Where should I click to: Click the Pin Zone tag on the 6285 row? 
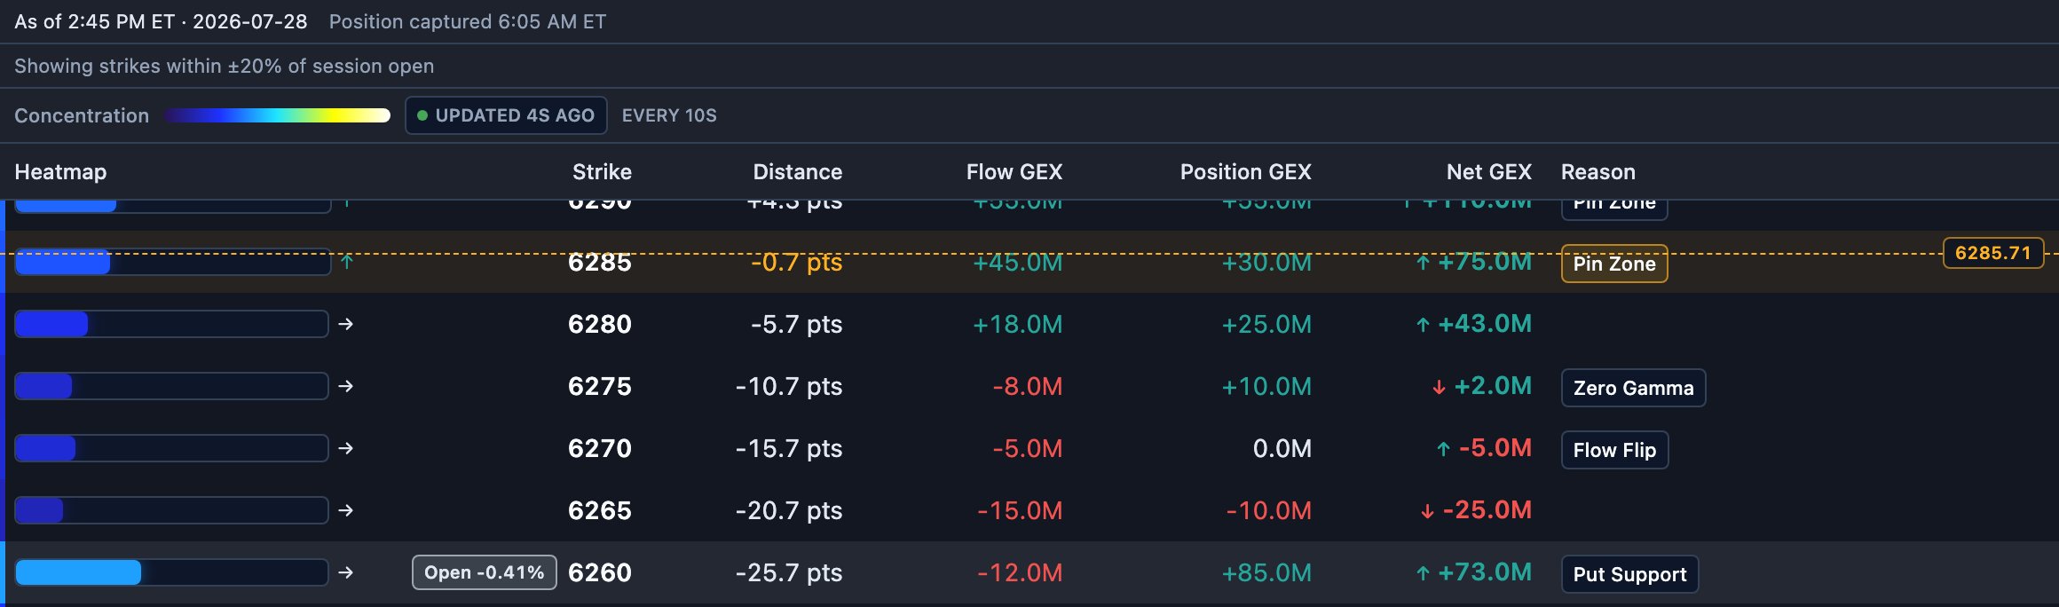(x=1614, y=264)
